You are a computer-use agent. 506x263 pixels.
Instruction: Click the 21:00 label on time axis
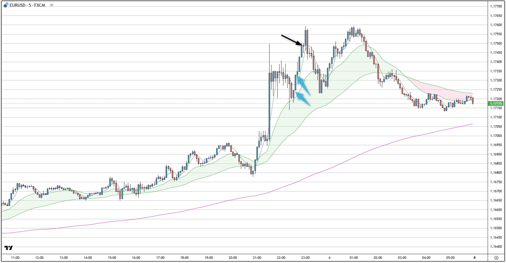click(257, 258)
